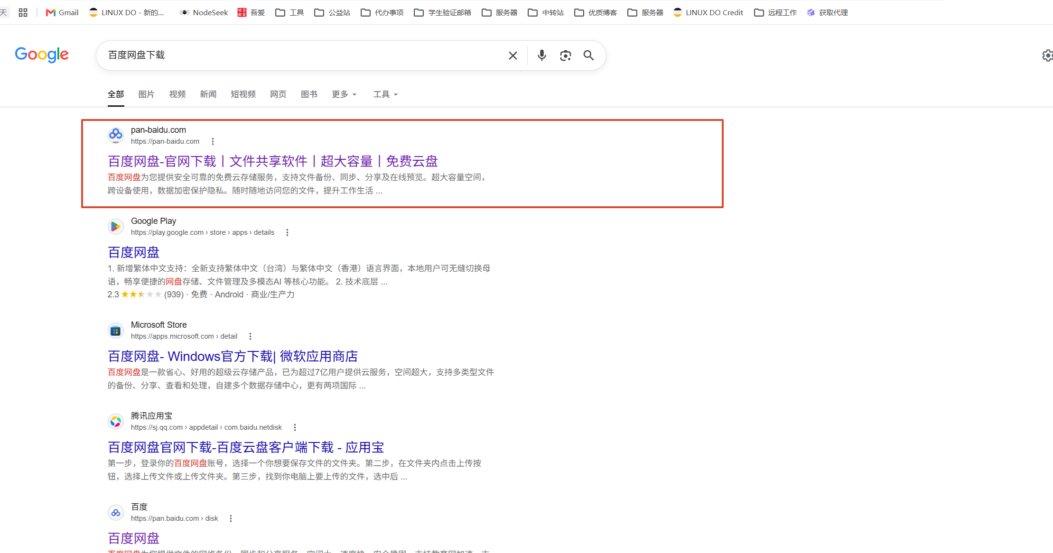Expand the 更多 search filter dropdown
Screen dimensions: 1053x553
coord(344,94)
